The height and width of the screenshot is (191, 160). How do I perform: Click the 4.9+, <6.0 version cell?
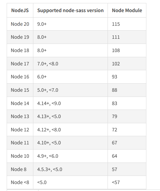point(70,156)
